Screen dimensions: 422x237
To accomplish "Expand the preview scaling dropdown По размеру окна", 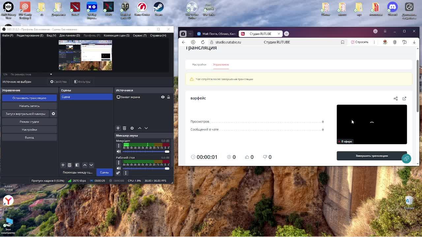I will point(51,74).
